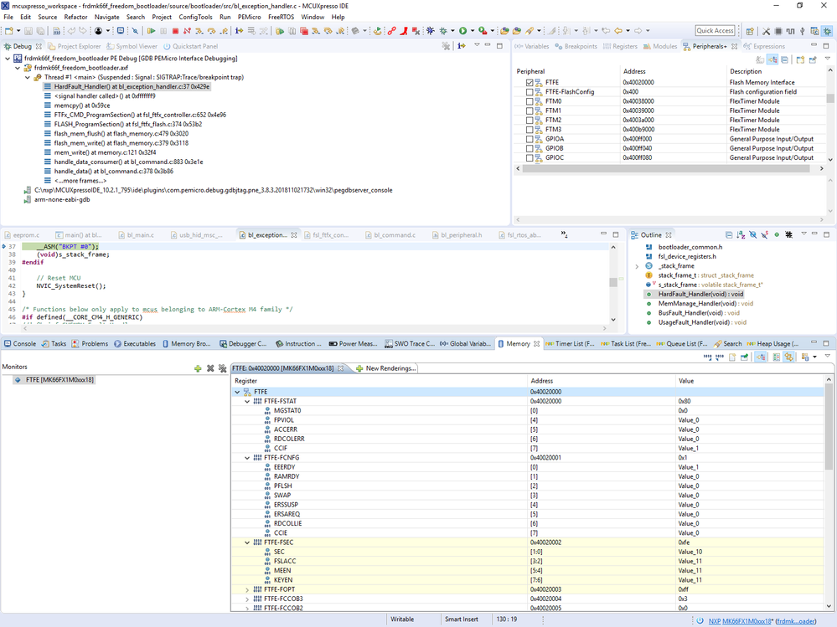Collapse the frdmk66f_freedom_bootloader.axf debug node
837x627 pixels.
(18, 69)
